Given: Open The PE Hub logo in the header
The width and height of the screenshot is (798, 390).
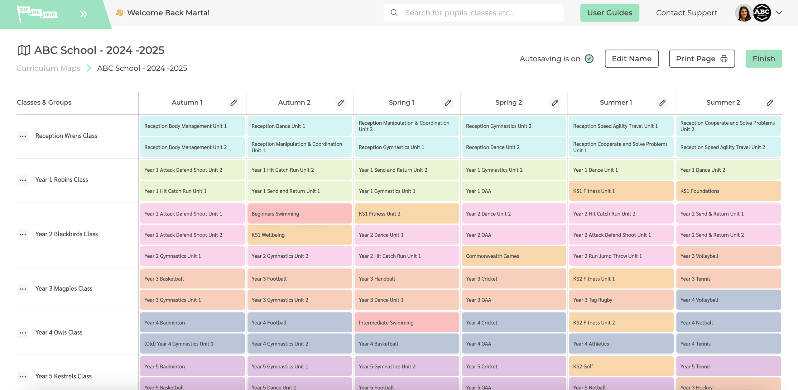Looking at the screenshot, I should [37, 12].
